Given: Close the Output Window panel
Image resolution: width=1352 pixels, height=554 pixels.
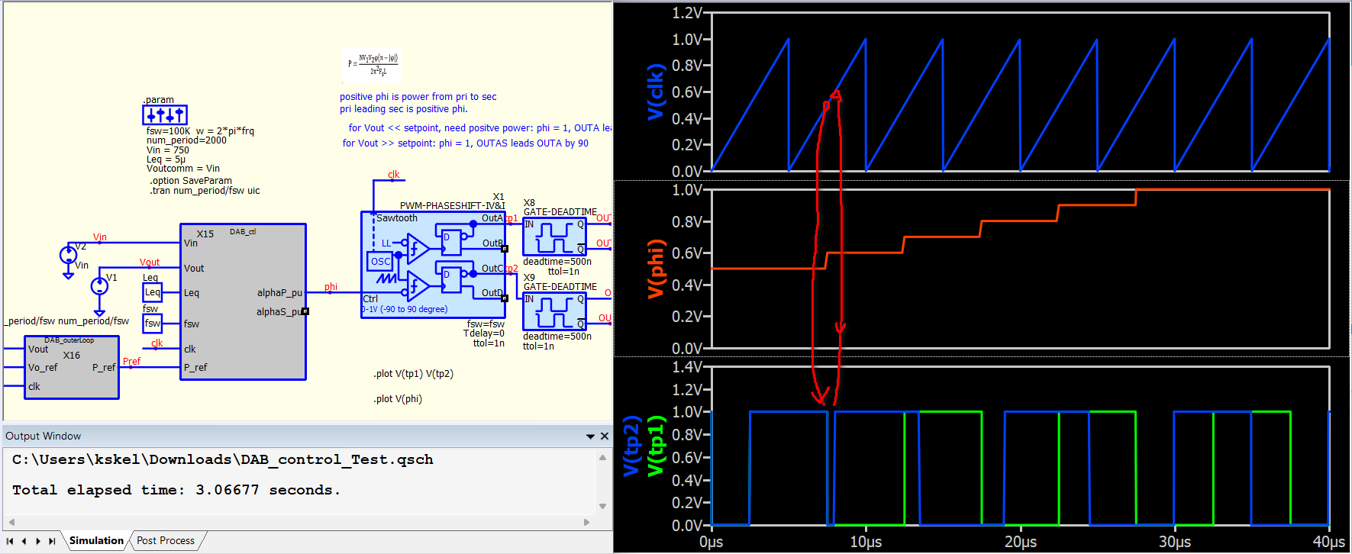Looking at the screenshot, I should 605,436.
